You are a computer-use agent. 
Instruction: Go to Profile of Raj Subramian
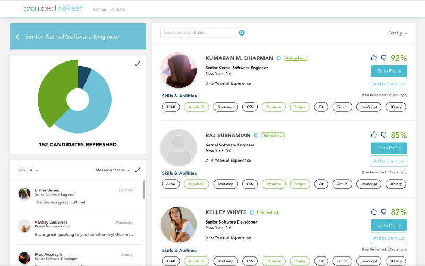[389, 148]
